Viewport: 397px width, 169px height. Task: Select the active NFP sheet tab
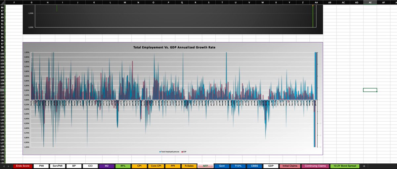[205, 166]
